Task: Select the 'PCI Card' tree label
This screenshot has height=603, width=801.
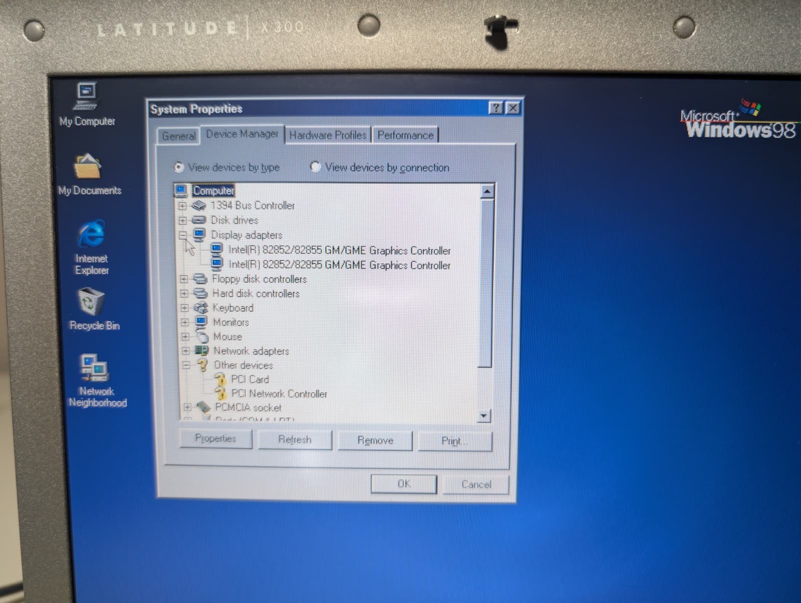Action: [250, 379]
